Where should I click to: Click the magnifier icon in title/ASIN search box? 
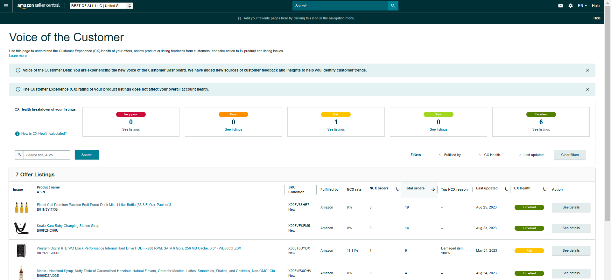19,155
